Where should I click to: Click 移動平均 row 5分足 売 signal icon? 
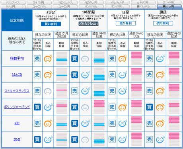tap(37, 59)
